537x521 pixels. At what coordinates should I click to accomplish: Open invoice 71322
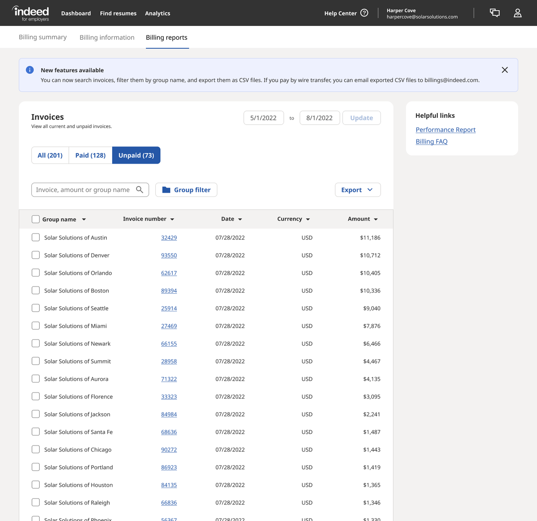pyautogui.click(x=169, y=379)
